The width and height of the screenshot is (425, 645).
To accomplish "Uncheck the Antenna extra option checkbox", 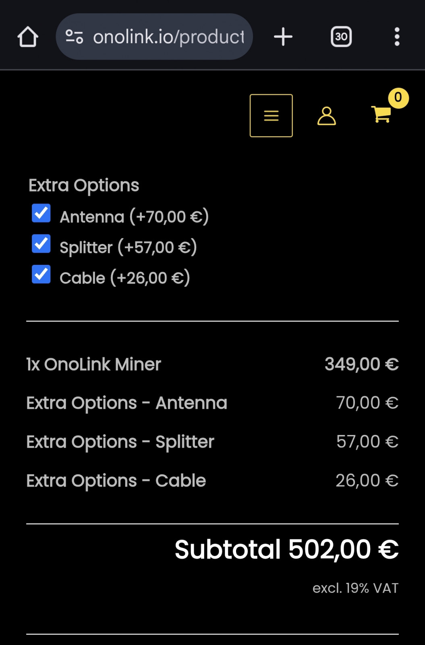I will 41,213.
